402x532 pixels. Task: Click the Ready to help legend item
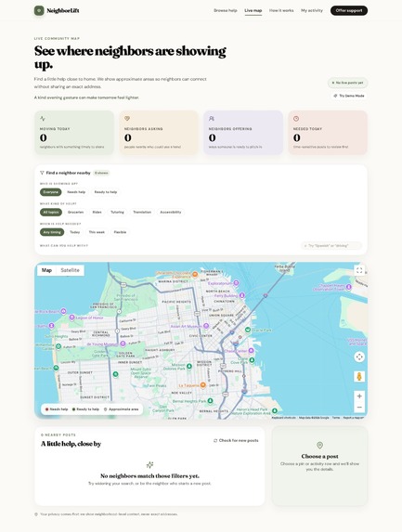coord(85,409)
